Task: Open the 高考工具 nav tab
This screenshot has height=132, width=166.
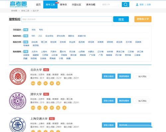Action: (50, 5)
